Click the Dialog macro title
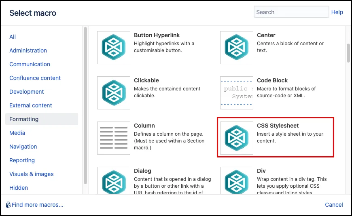This screenshot has height=216, width=352. tap(142, 171)
